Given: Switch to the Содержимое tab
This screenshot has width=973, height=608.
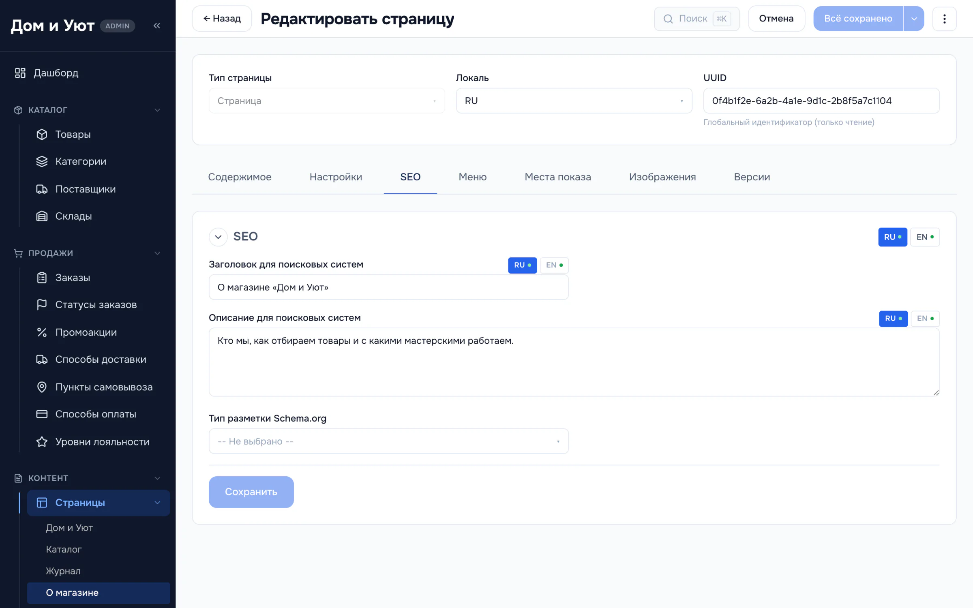Looking at the screenshot, I should point(240,177).
